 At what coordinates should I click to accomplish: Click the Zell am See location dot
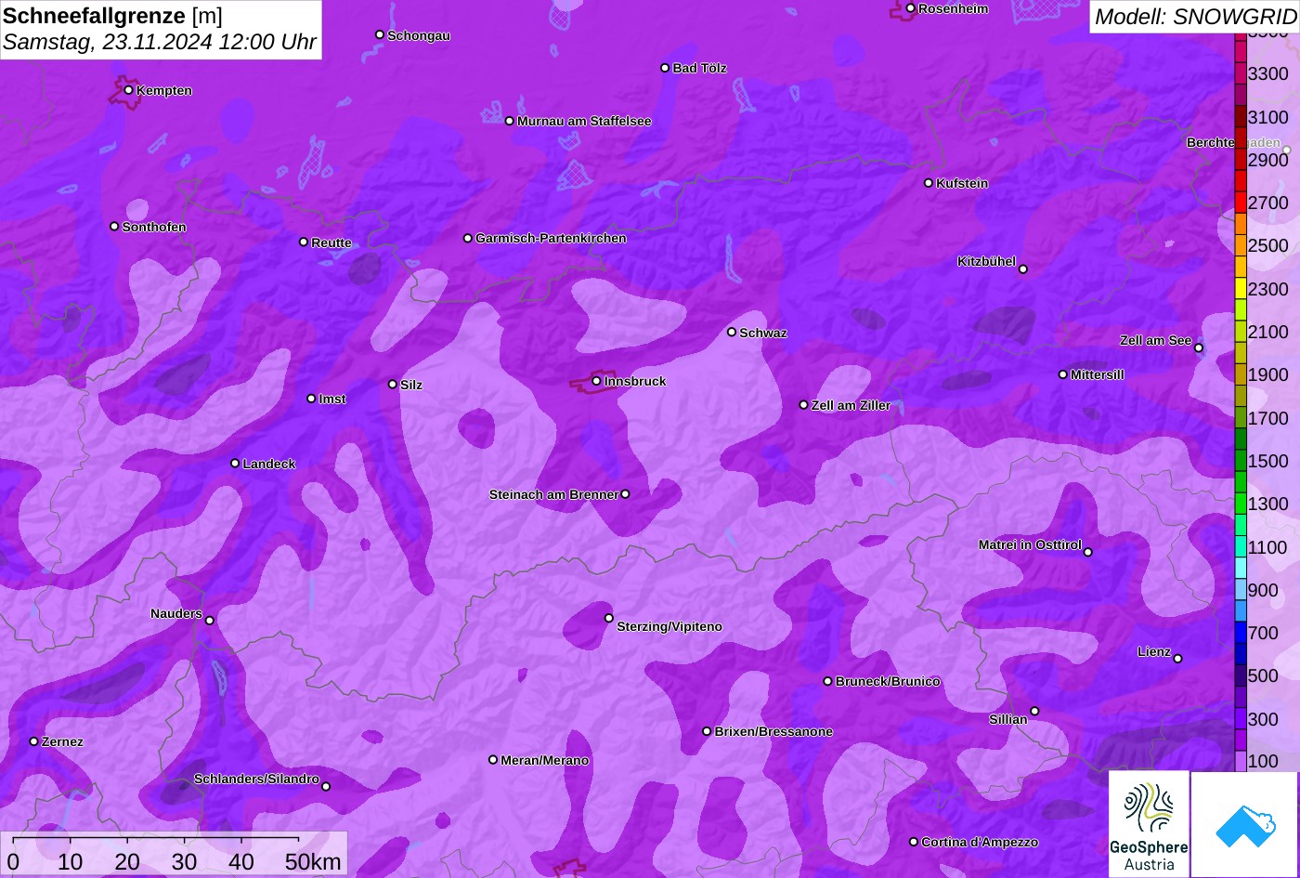[x=1199, y=347]
